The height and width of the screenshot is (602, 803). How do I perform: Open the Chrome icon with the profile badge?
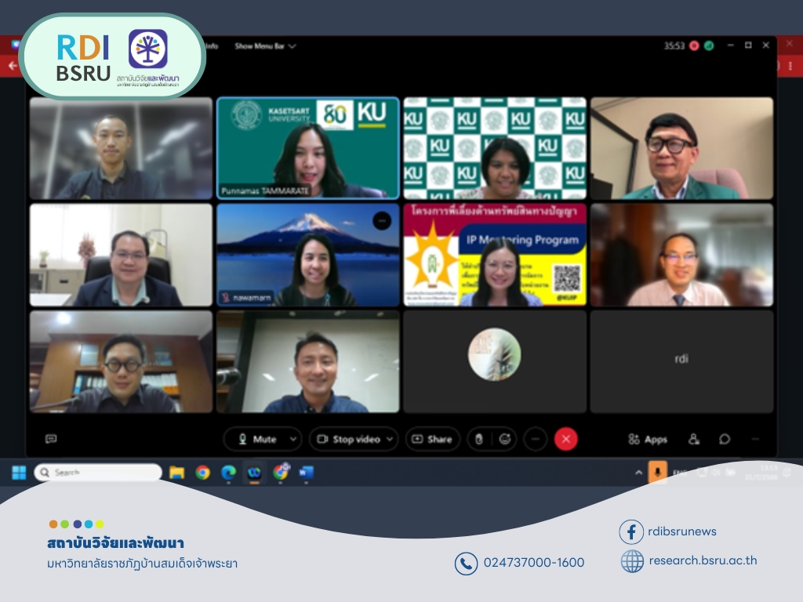tap(281, 471)
